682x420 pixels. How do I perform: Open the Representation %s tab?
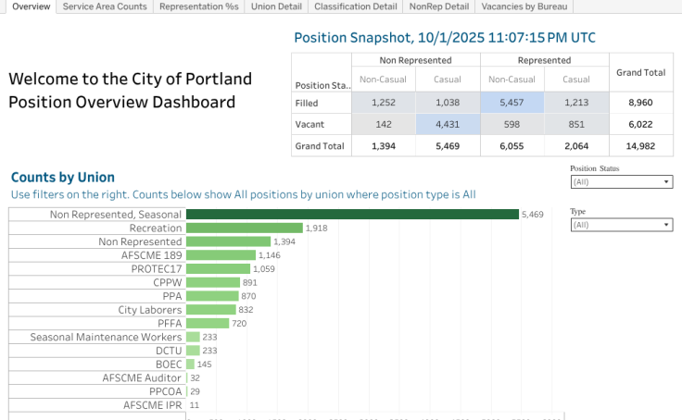click(198, 6)
